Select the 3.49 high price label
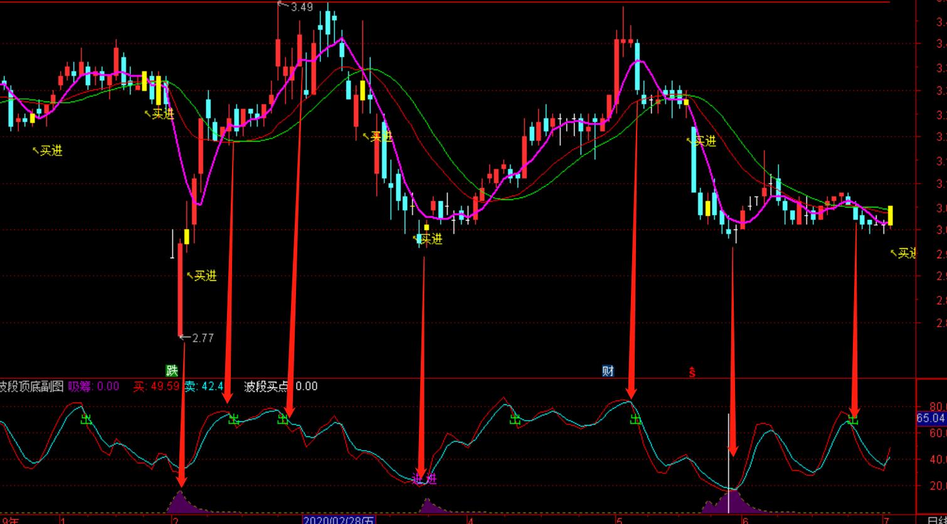 pyautogui.click(x=302, y=7)
